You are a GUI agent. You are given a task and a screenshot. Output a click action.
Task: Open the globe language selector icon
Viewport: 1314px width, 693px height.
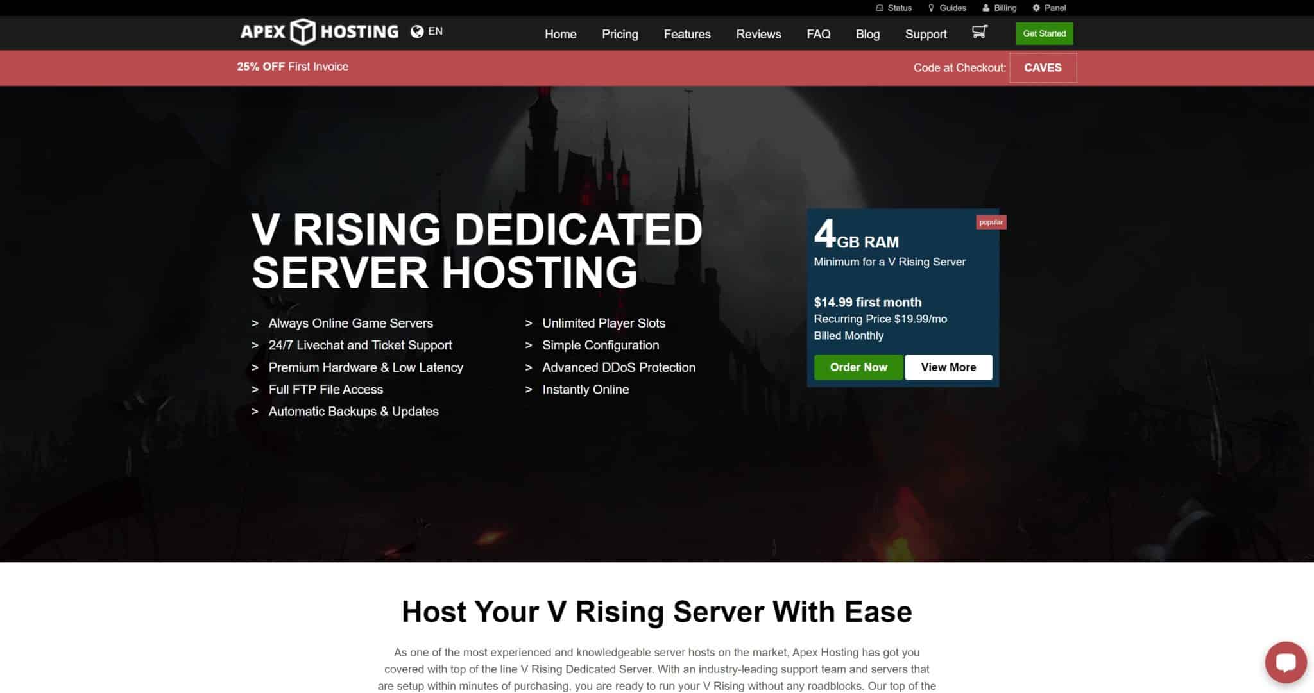[x=417, y=31]
